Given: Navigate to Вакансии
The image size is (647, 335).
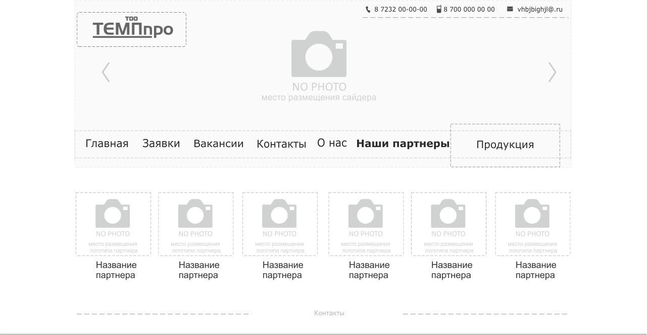Looking at the screenshot, I should coord(218,144).
